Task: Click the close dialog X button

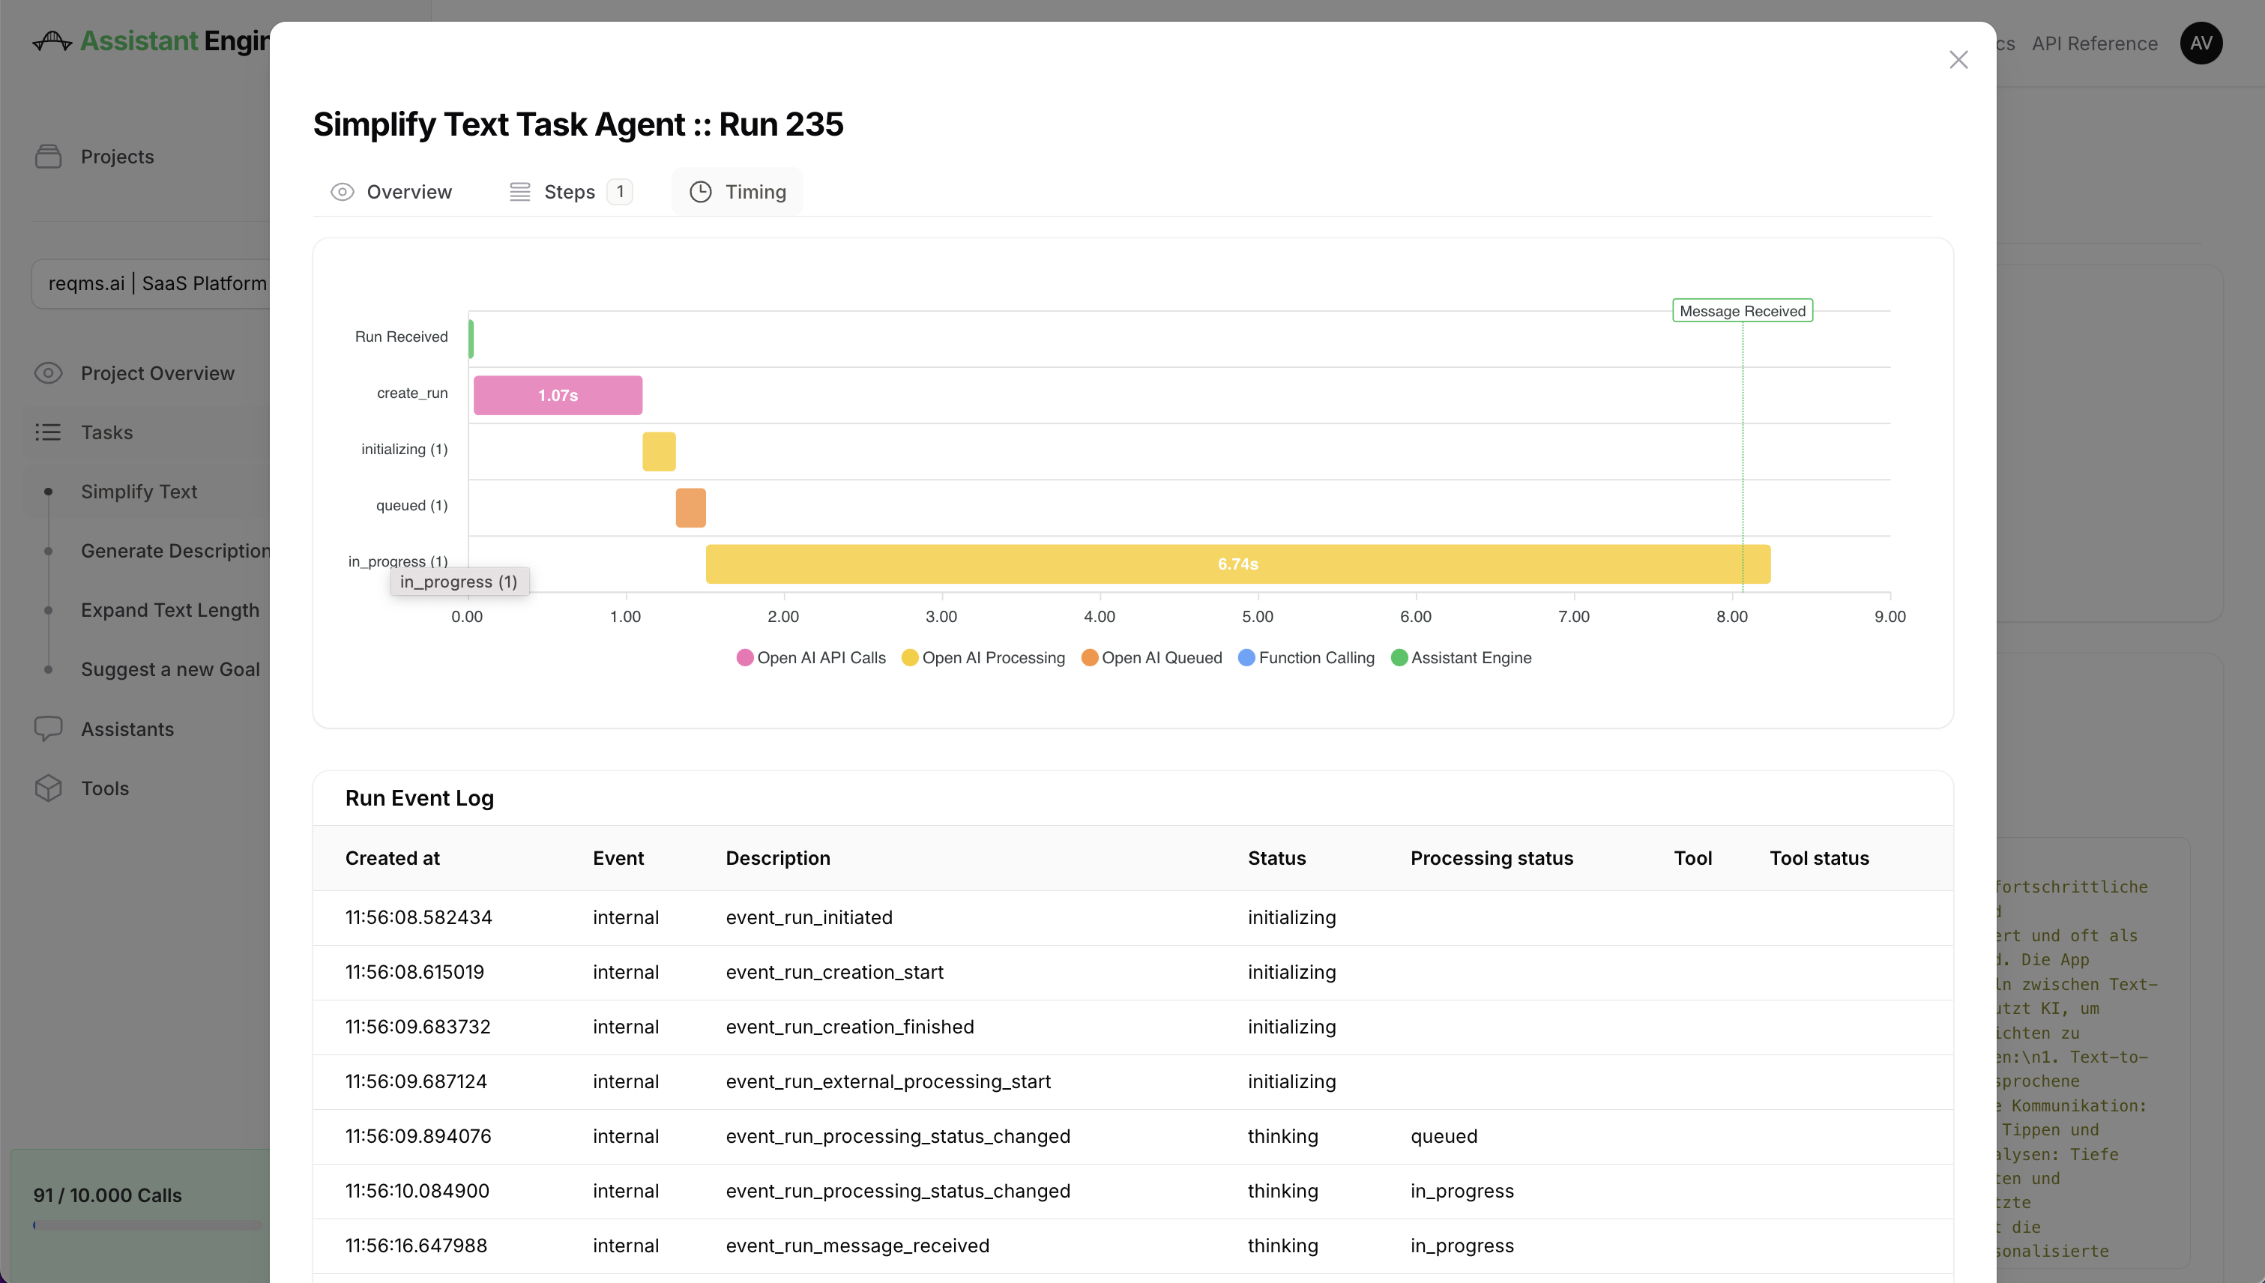Action: tap(1958, 59)
